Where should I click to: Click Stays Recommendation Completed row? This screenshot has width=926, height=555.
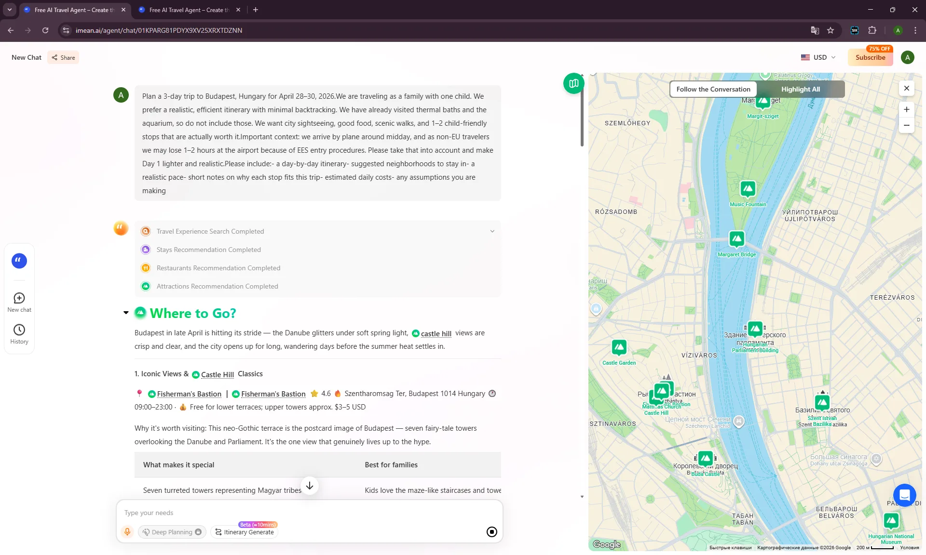point(318,250)
